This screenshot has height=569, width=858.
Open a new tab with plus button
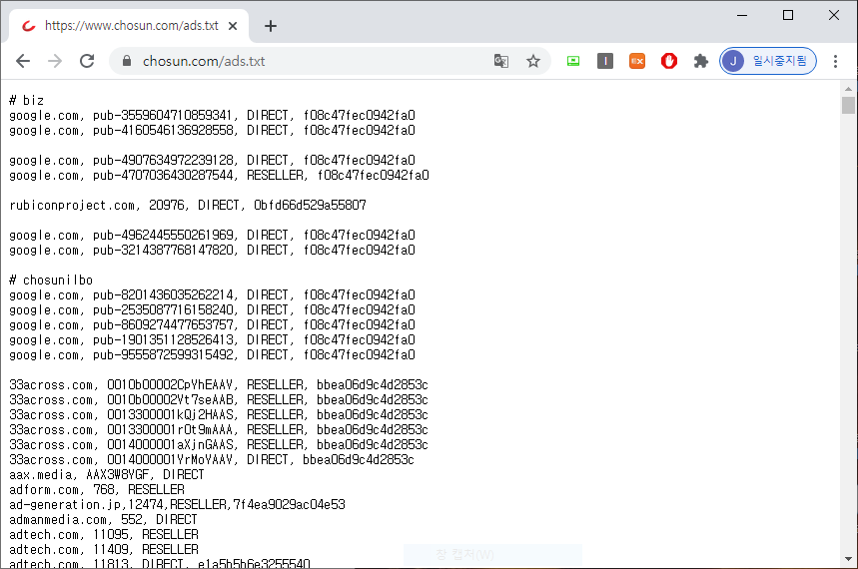tap(271, 26)
